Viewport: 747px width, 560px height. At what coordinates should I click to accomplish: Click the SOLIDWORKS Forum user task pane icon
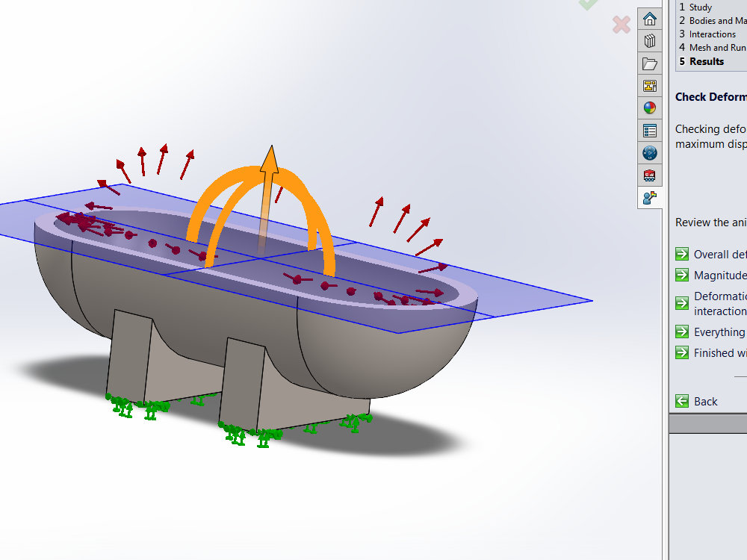click(649, 199)
